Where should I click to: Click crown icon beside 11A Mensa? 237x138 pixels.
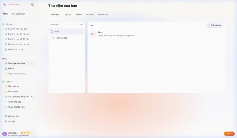point(6,91)
